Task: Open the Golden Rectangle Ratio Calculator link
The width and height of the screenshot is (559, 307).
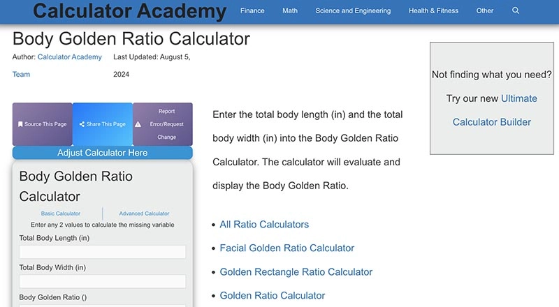Action: [x=296, y=272]
